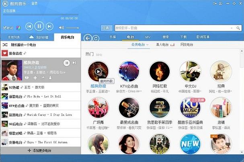Open the skin color palette icon

pos(18,28)
